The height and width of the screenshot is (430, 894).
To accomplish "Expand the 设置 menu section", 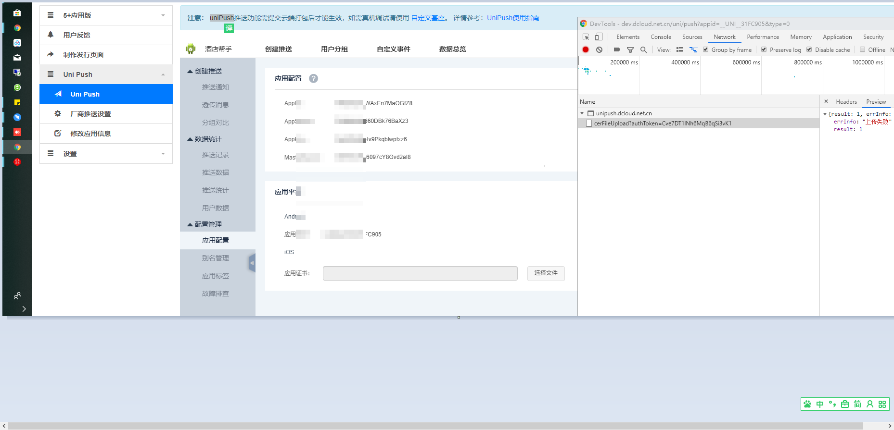I will (x=106, y=154).
